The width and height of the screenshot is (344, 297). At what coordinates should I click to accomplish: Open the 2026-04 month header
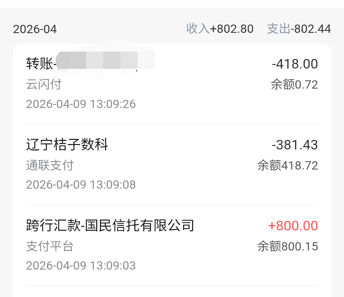35,29
